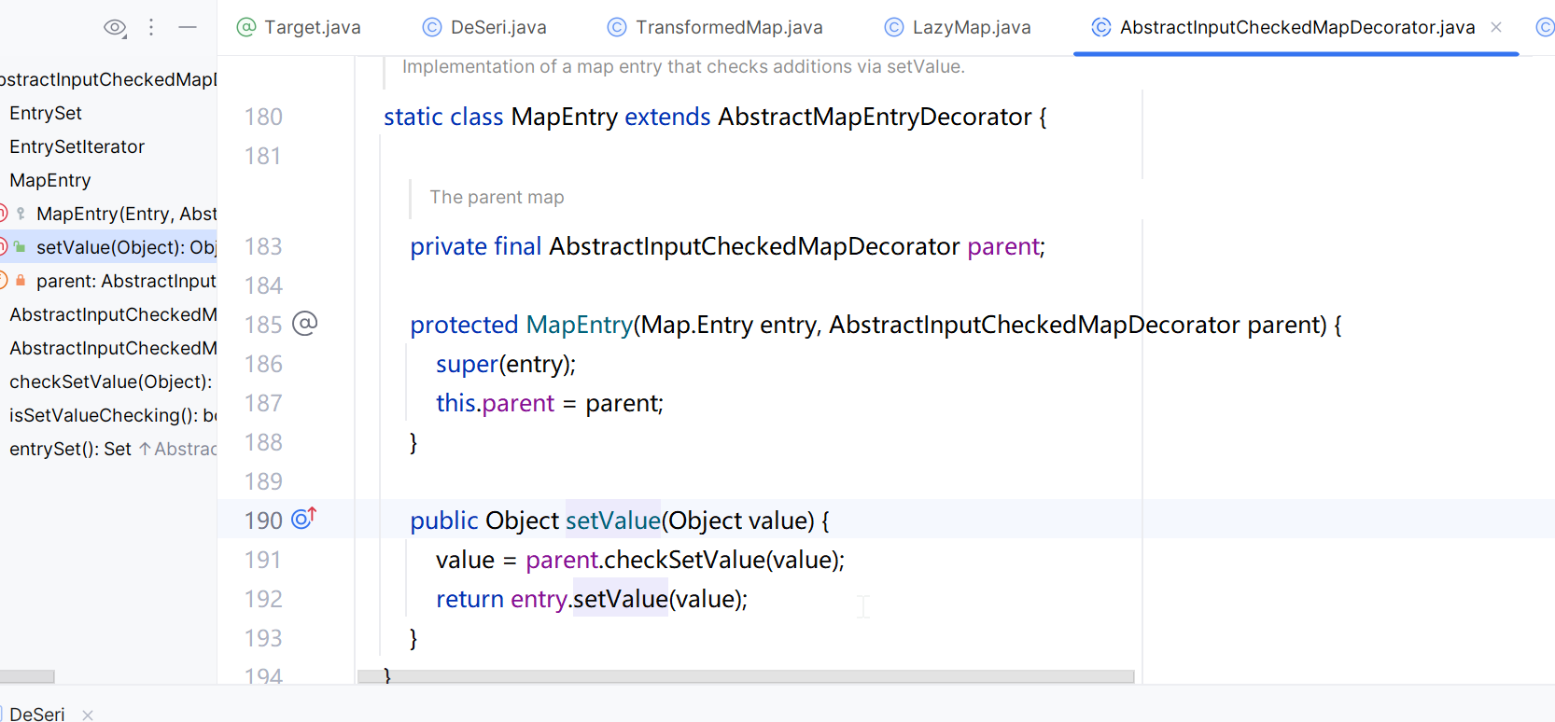Close the AbstractInputCheckedMapDecorator.java tab
This screenshot has height=722, width=1555.
[x=1496, y=28]
